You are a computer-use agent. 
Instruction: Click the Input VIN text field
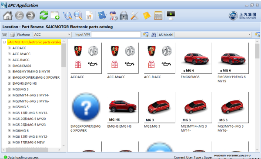[116, 35]
